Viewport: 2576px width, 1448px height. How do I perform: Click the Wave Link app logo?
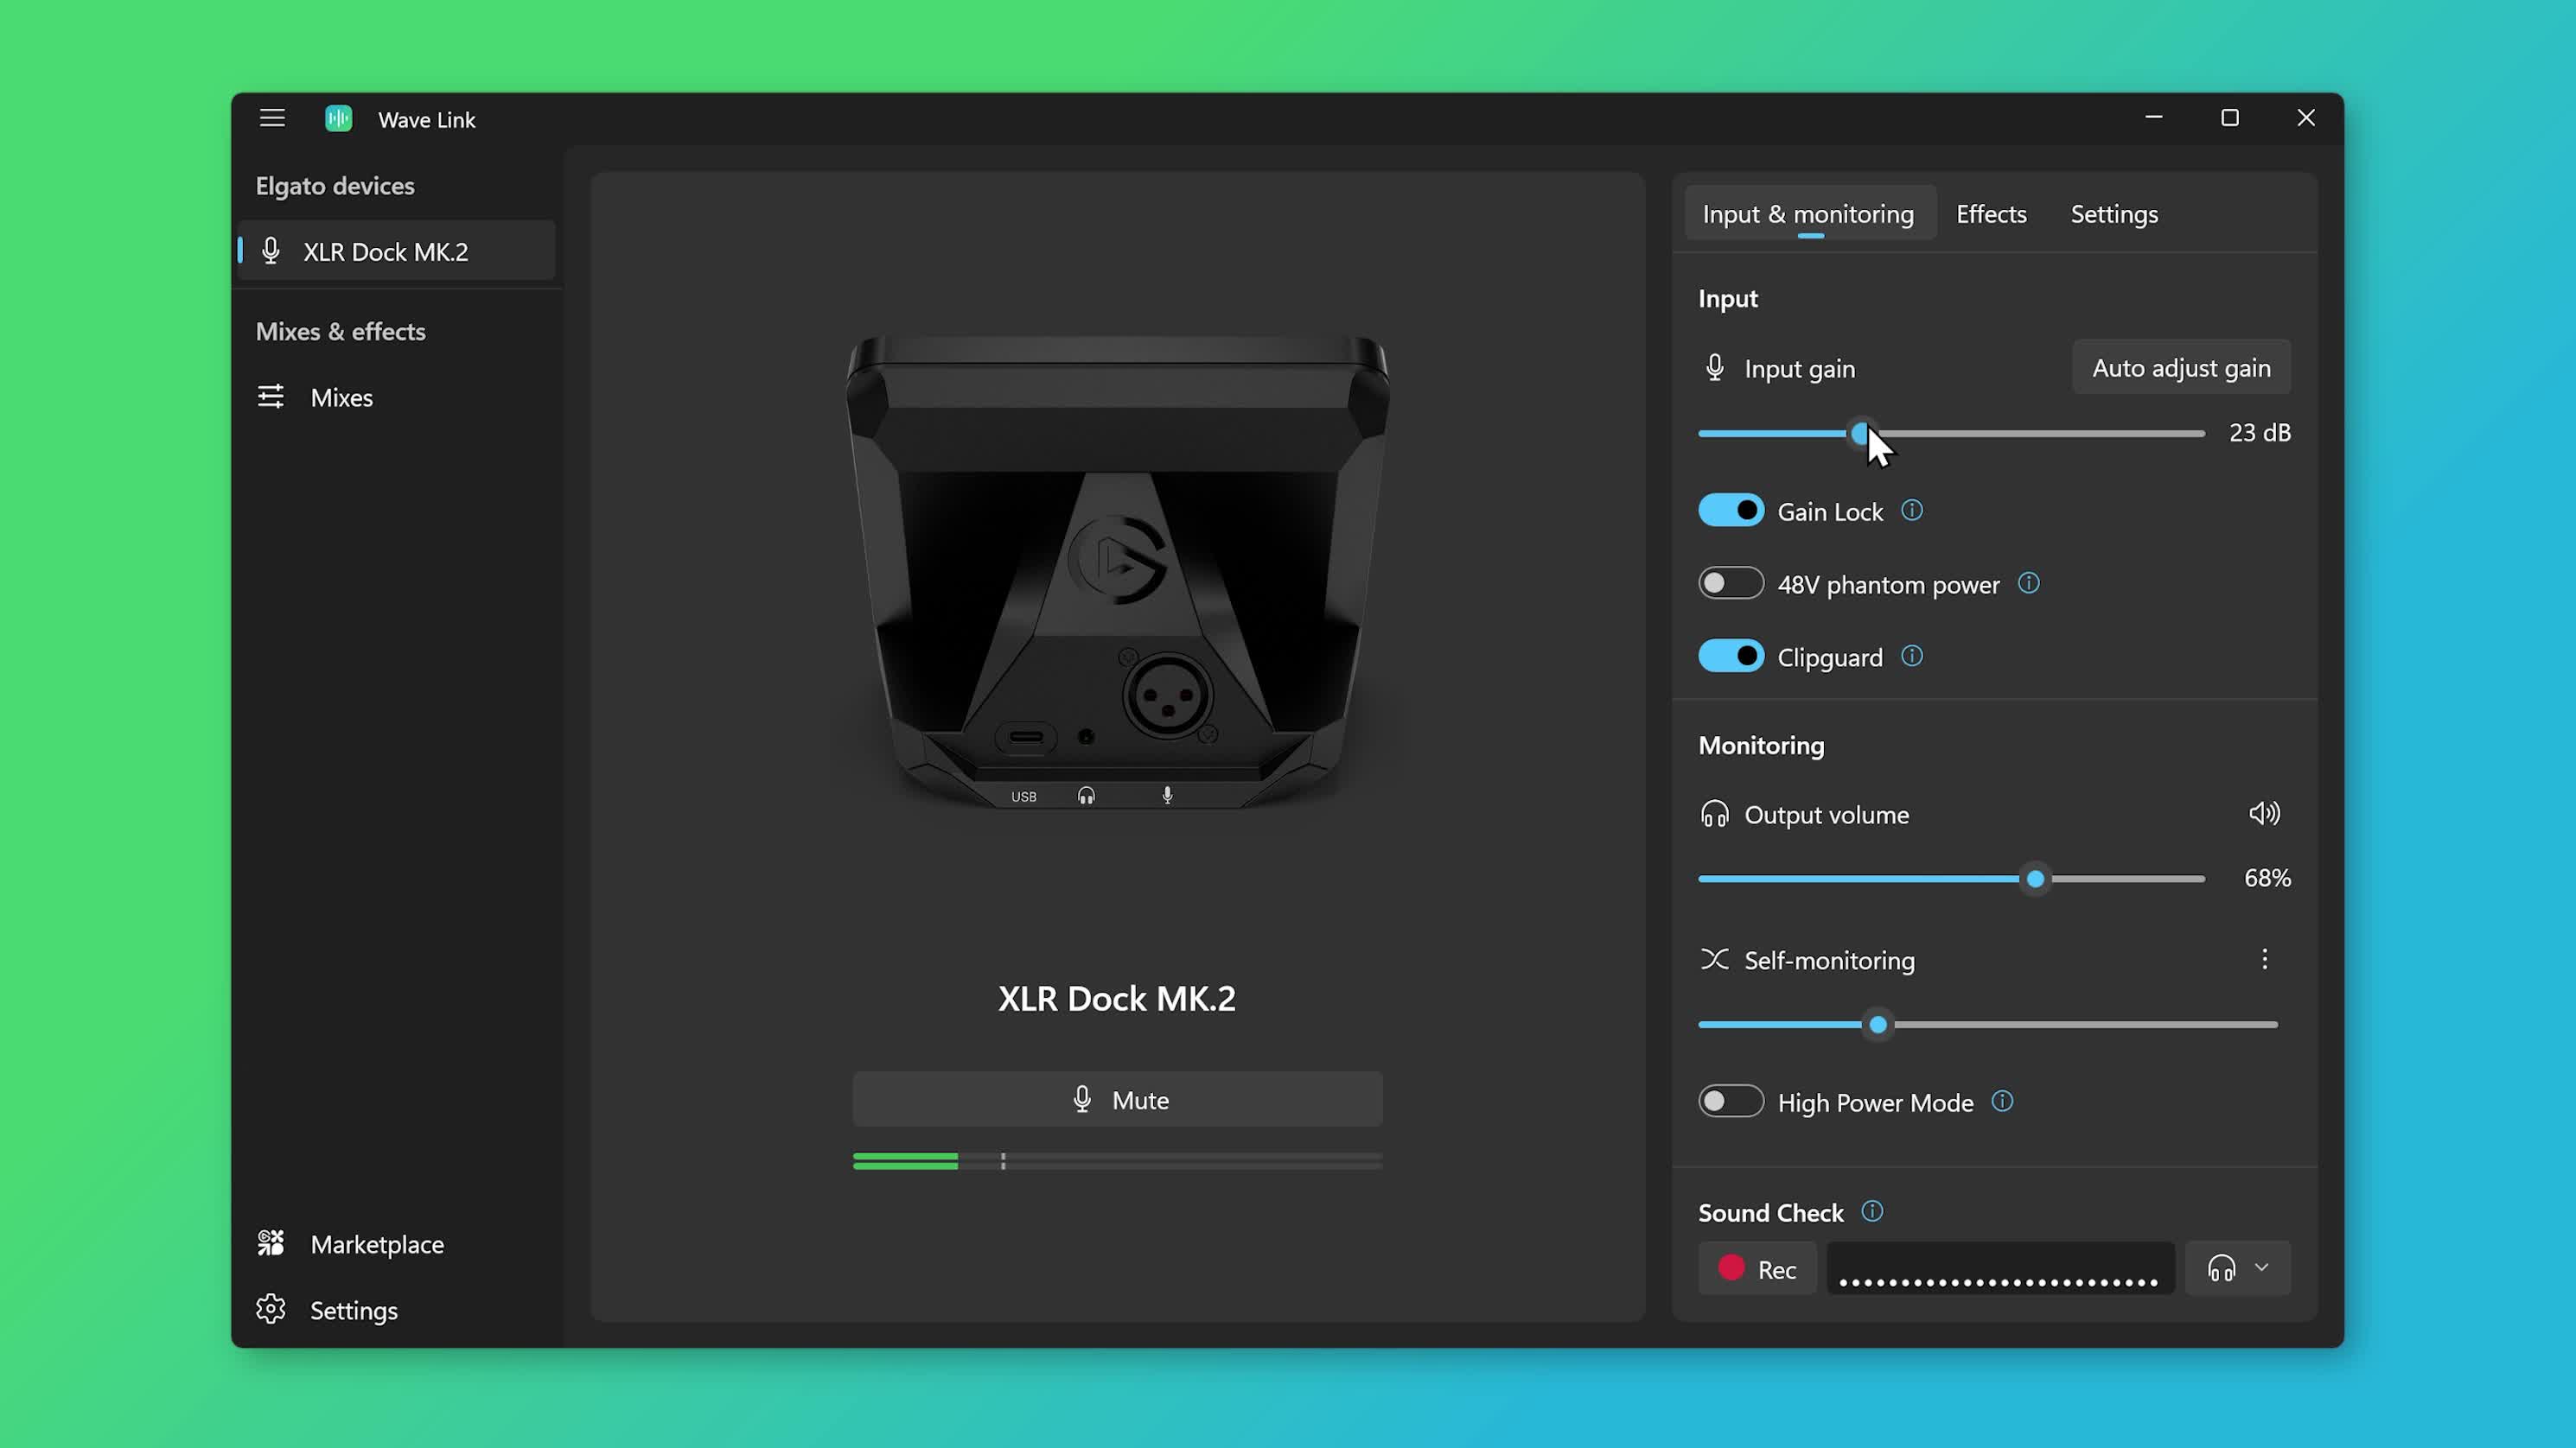click(x=339, y=119)
